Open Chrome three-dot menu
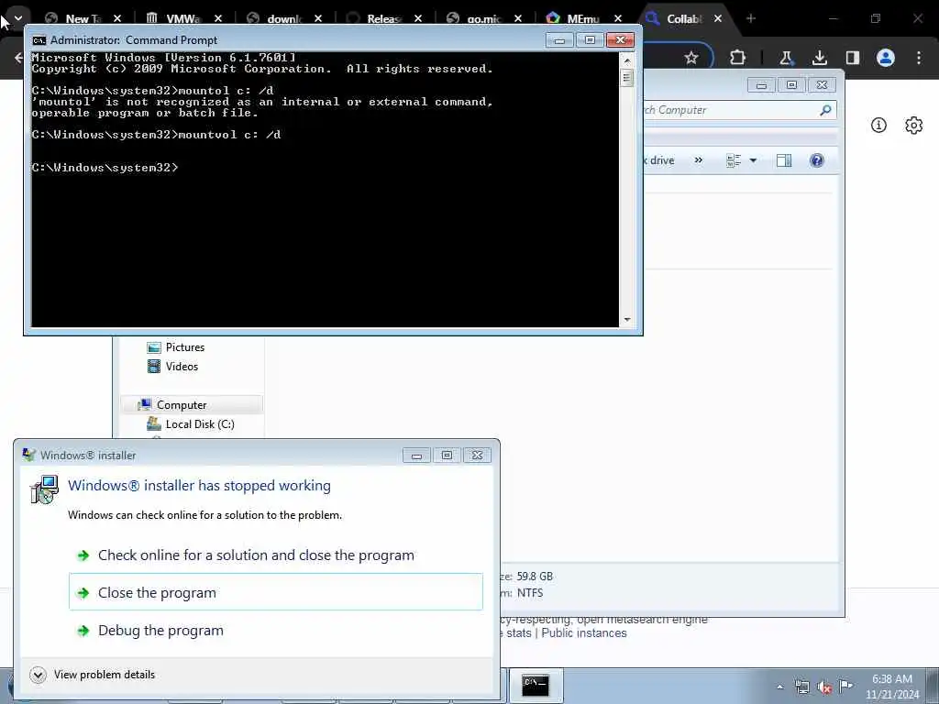The height and width of the screenshot is (704, 939). tap(919, 58)
